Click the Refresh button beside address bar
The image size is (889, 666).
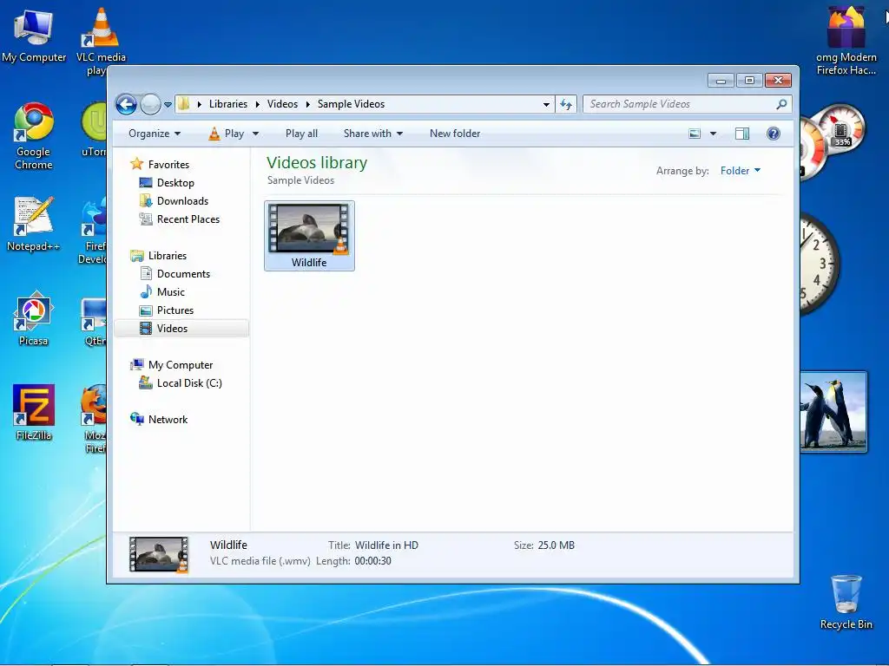coord(566,104)
